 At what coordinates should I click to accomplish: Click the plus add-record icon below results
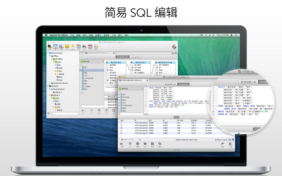click(x=122, y=139)
